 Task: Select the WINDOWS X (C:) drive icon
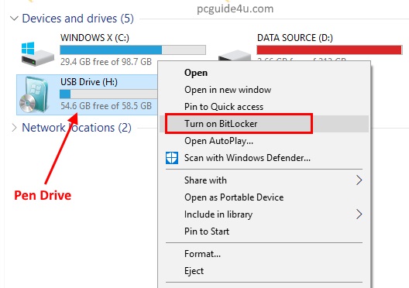pyautogui.click(x=37, y=53)
